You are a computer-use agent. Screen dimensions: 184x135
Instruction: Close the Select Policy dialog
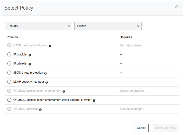click(x=176, y=7)
